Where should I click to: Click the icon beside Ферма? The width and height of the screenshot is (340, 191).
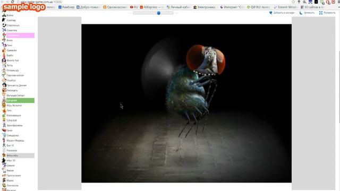click(4, 170)
